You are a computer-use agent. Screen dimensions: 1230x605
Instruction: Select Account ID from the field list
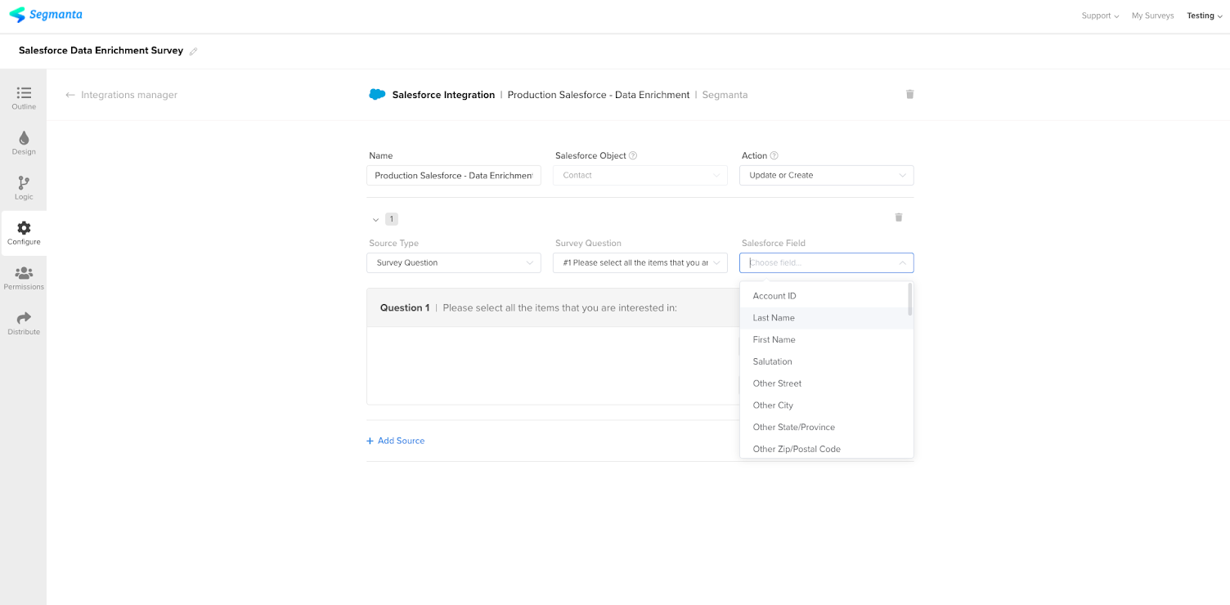click(826, 296)
